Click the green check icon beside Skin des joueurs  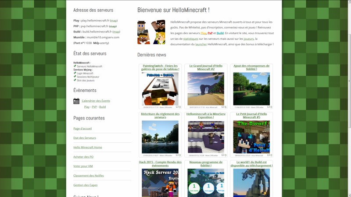75,80
